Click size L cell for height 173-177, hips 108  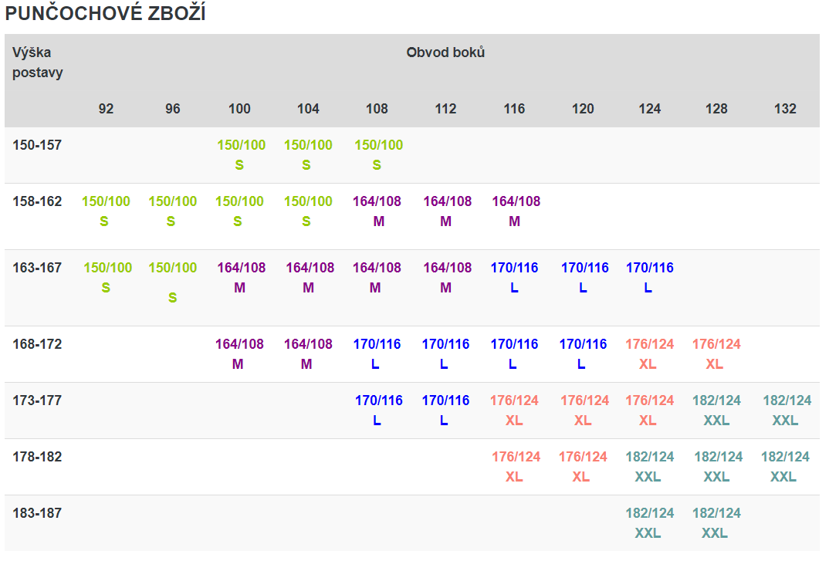pos(378,410)
